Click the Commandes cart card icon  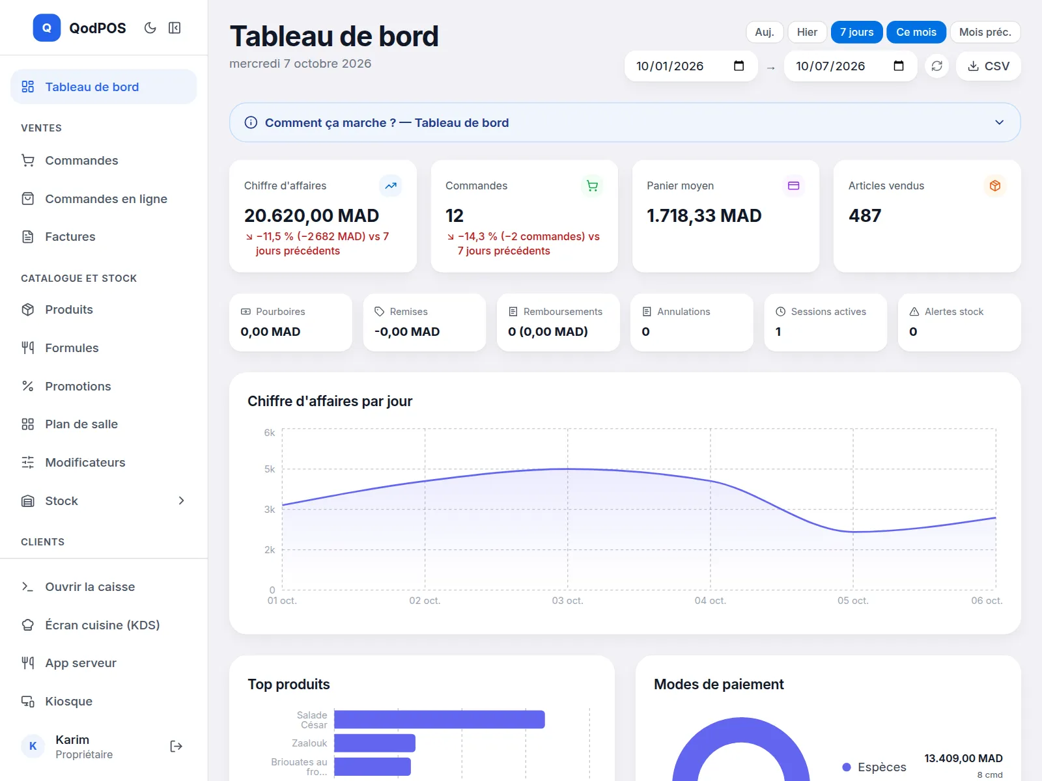point(592,185)
